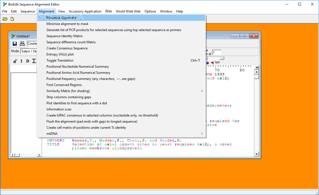Save Untitled1 using the floppy disk icon
Screen dimensions: 319x195
[15, 44]
